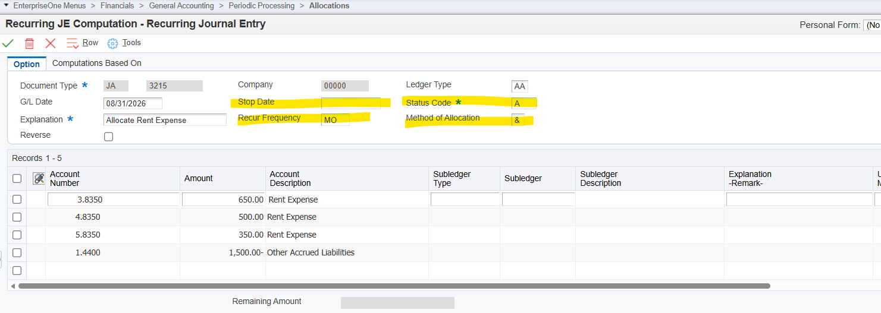The image size is (881, 313).
Task: Click amount 350.00 cell
Action: click(223, 235)
